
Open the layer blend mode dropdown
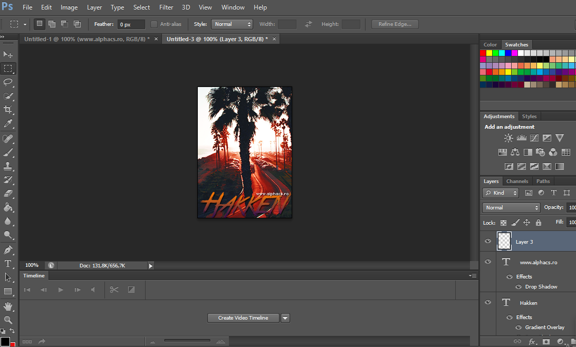[511, 208]
